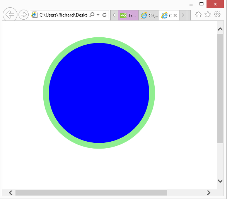Click the vertical scrollbar down arrow
The image size is (227, 199).
click(220, 181)
